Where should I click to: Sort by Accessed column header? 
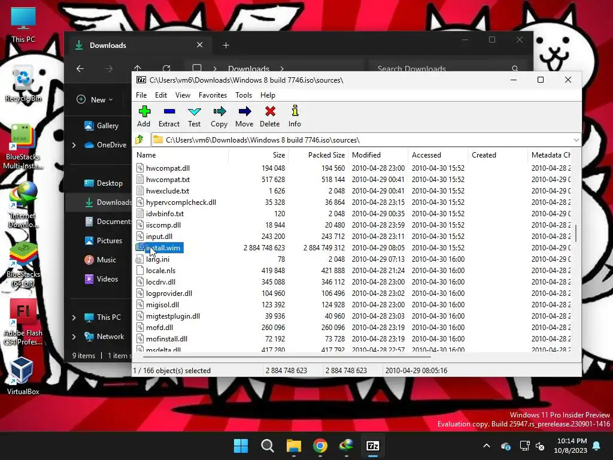click(438, 155)
